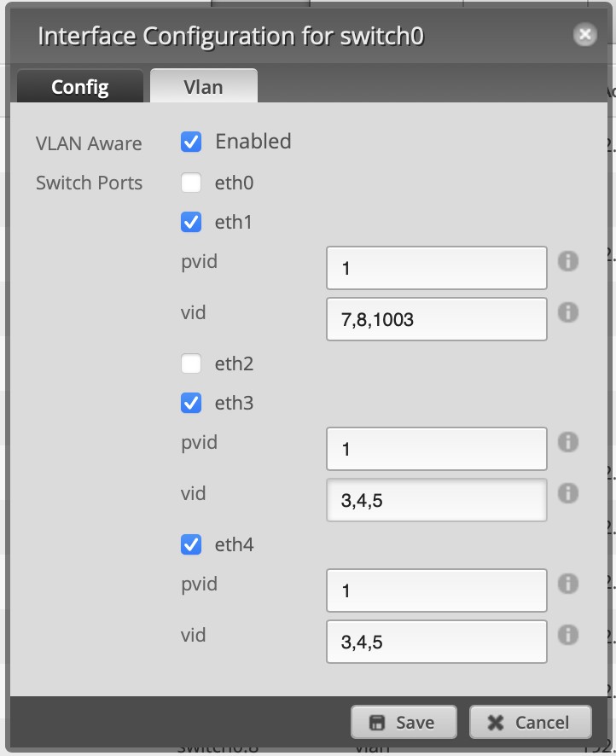Switch to the Config tab

coord(80,87)
